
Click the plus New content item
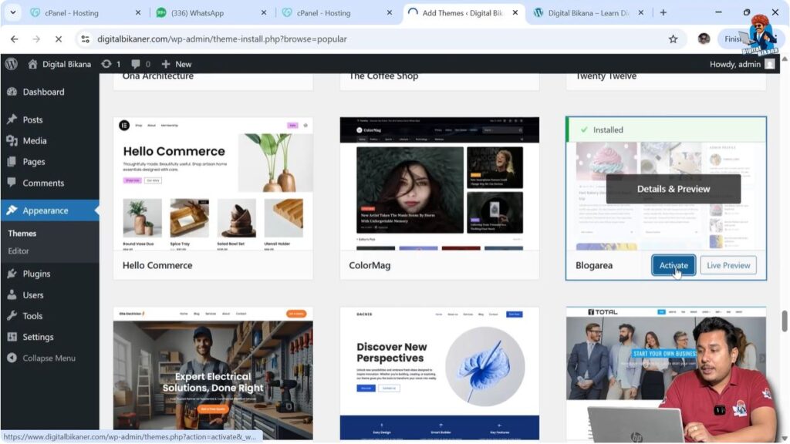point(177,64)
